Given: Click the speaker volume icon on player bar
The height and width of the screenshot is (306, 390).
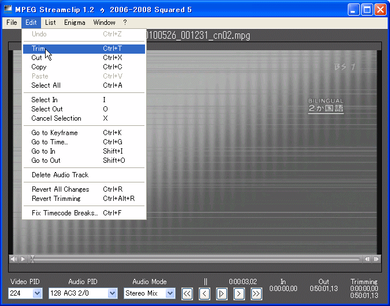Looking at the screenshot, I should pos(14,259).
